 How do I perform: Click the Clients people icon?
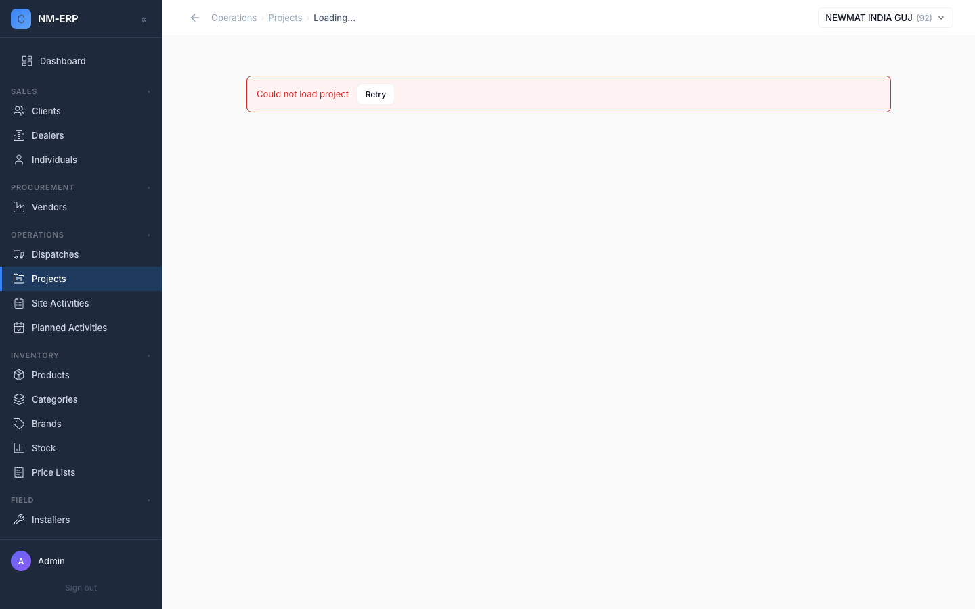[x=19, y=111]
